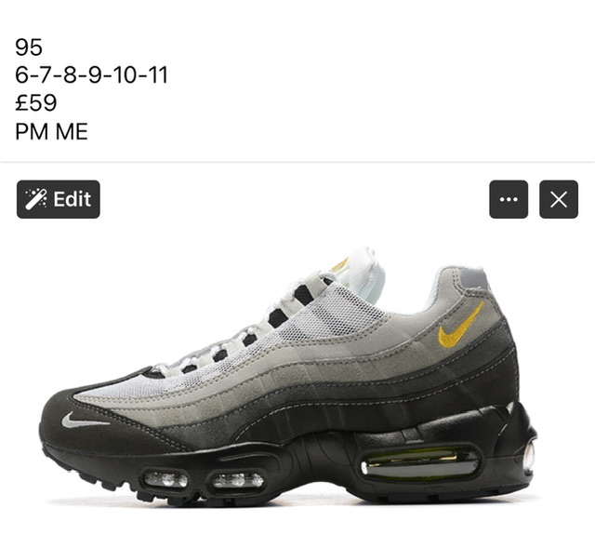Tap the grey swoosh on the shoe toe
595x548 pixels.
pos(86,421)
